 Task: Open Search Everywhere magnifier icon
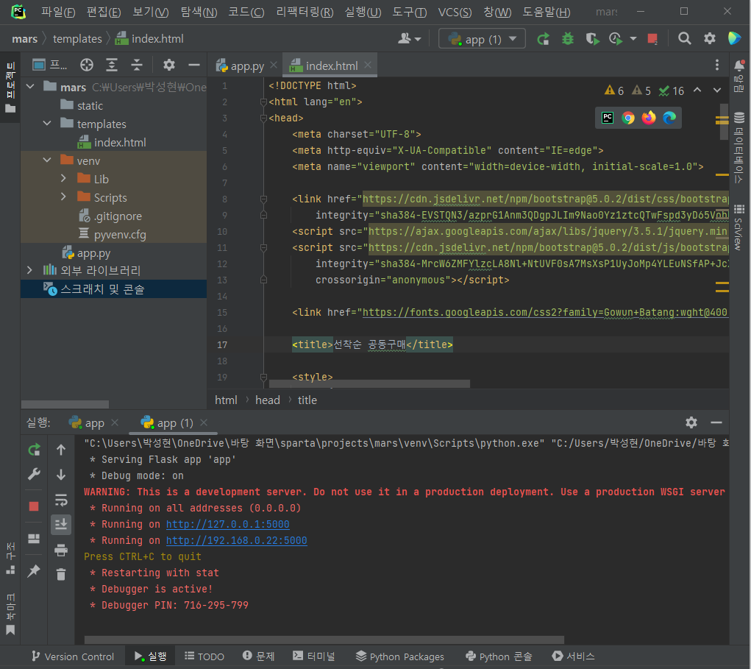click(x=684, y=38)
